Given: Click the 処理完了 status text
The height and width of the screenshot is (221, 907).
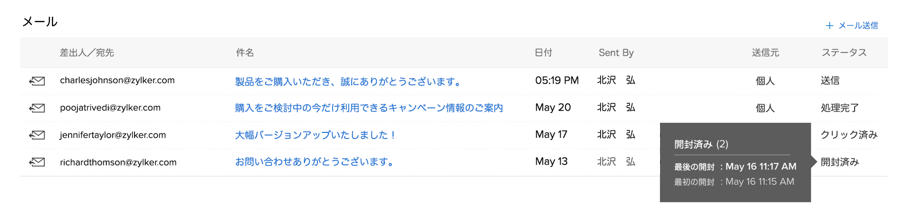Looking at the screenshot, I should [x=839, y=108].
